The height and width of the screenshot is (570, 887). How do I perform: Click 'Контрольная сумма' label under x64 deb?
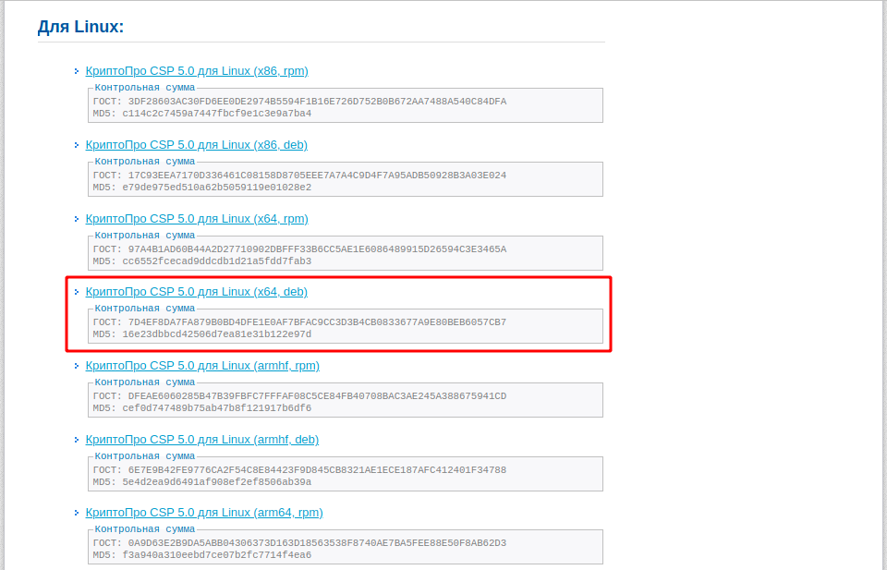click(x=145, y=309)
